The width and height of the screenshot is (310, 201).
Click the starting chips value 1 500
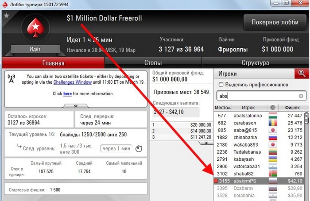(55, 190)
